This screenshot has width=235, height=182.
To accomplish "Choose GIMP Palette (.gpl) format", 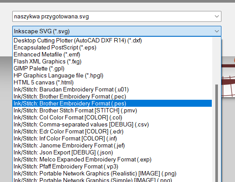I will click(112, 68).
